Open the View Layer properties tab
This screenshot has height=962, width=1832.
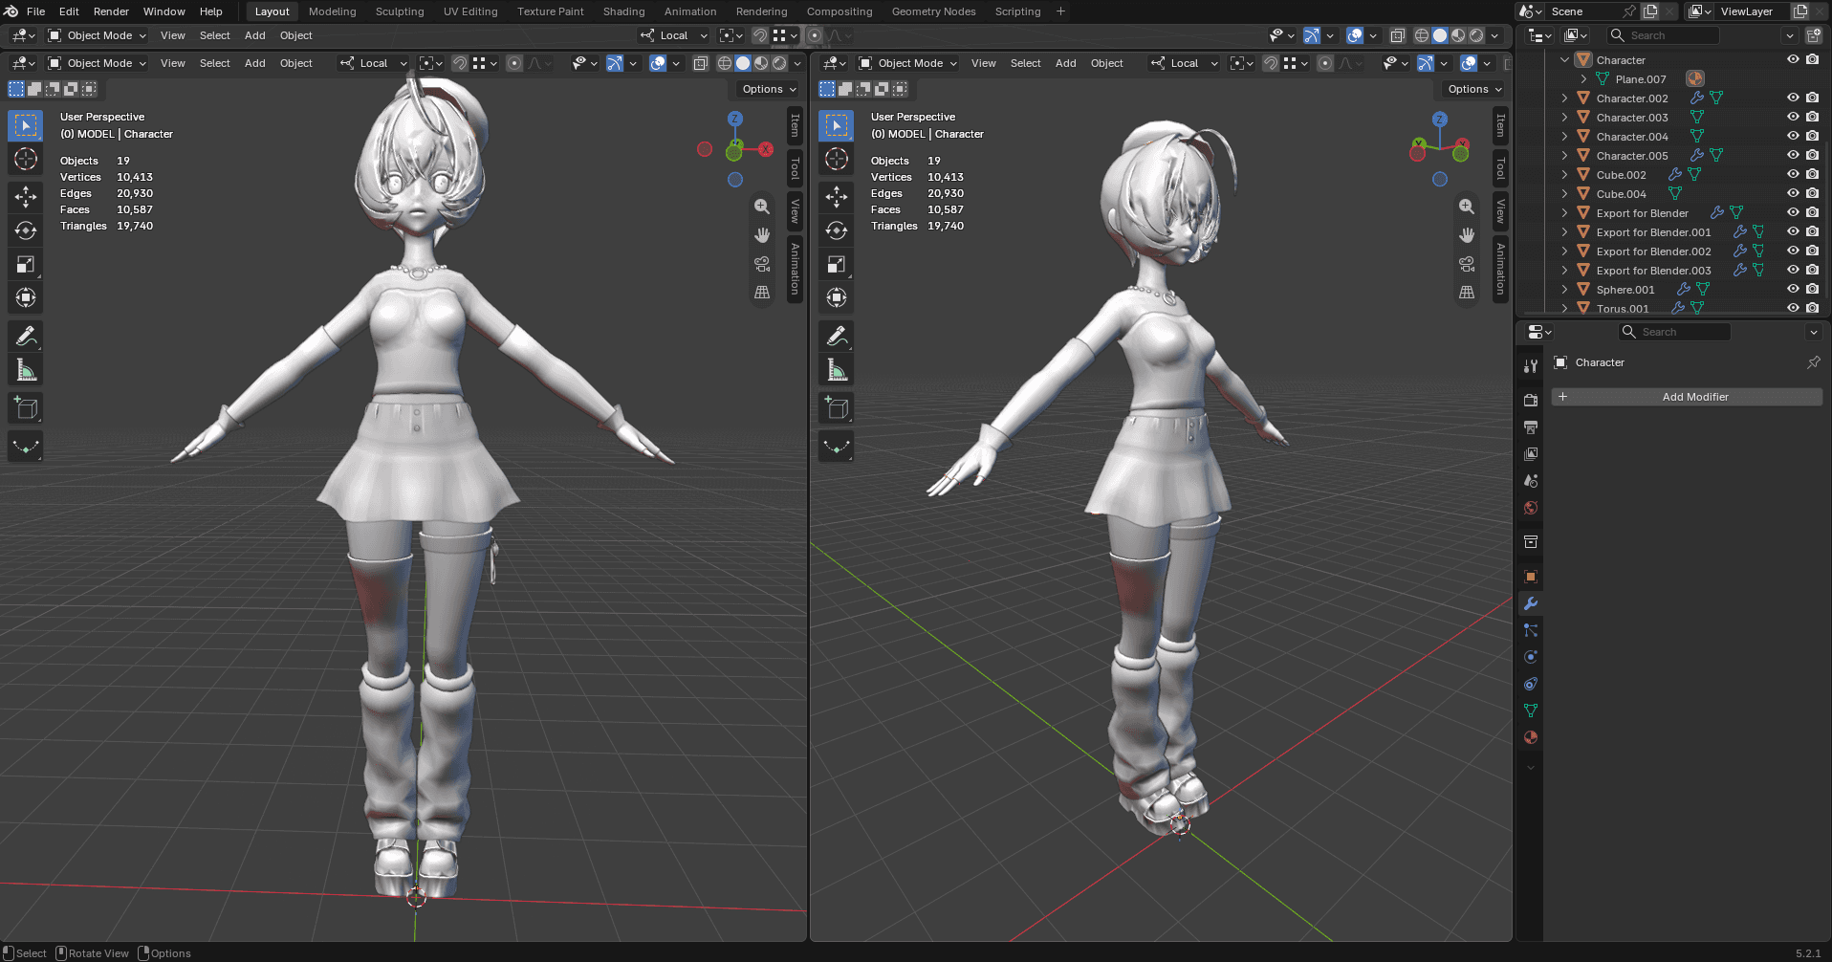pyautogui.click(x=1531, y=453)
